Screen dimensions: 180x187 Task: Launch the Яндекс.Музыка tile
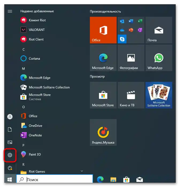[103, 132]
